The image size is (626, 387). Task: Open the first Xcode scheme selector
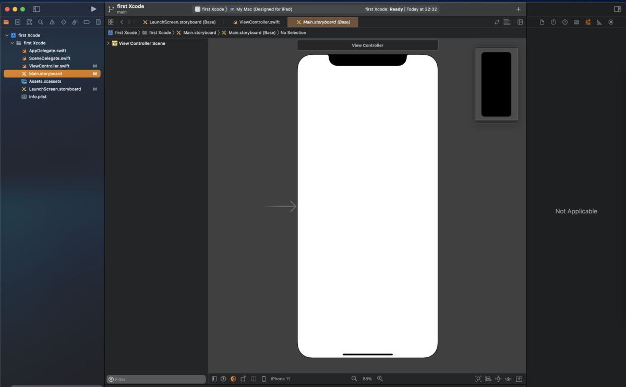click(210, 9)
